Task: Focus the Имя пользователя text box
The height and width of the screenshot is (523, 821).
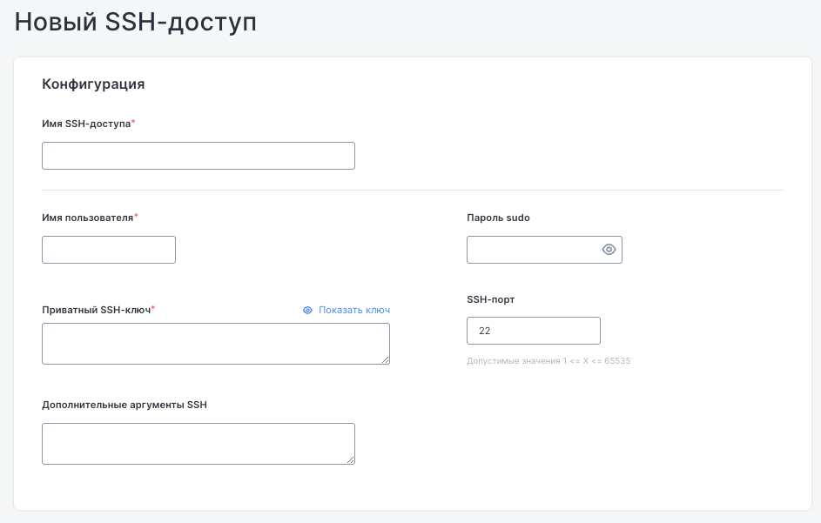Action: (x=108, y=250)
